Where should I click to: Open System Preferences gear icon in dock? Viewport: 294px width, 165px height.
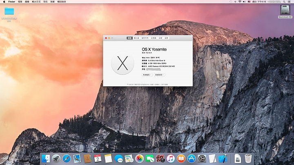[x=202, y=158]
